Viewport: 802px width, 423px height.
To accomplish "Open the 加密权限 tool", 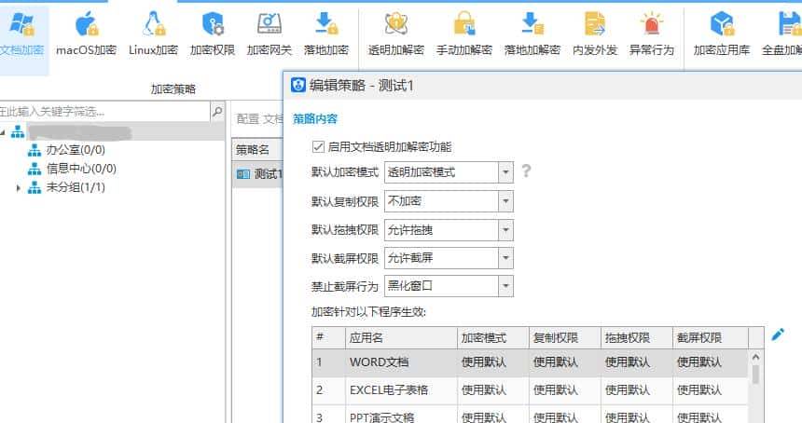I will coord(213,34).
